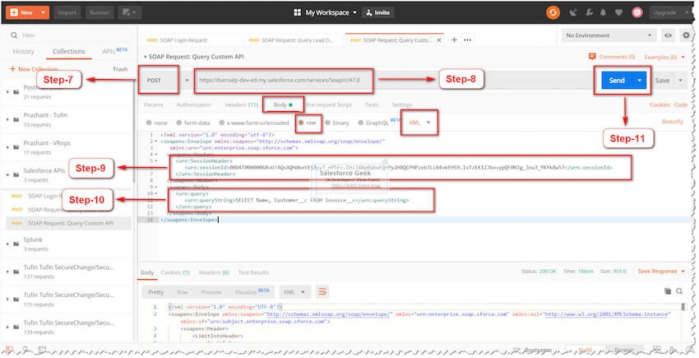Open response XML format dropdown

(294, 292)
